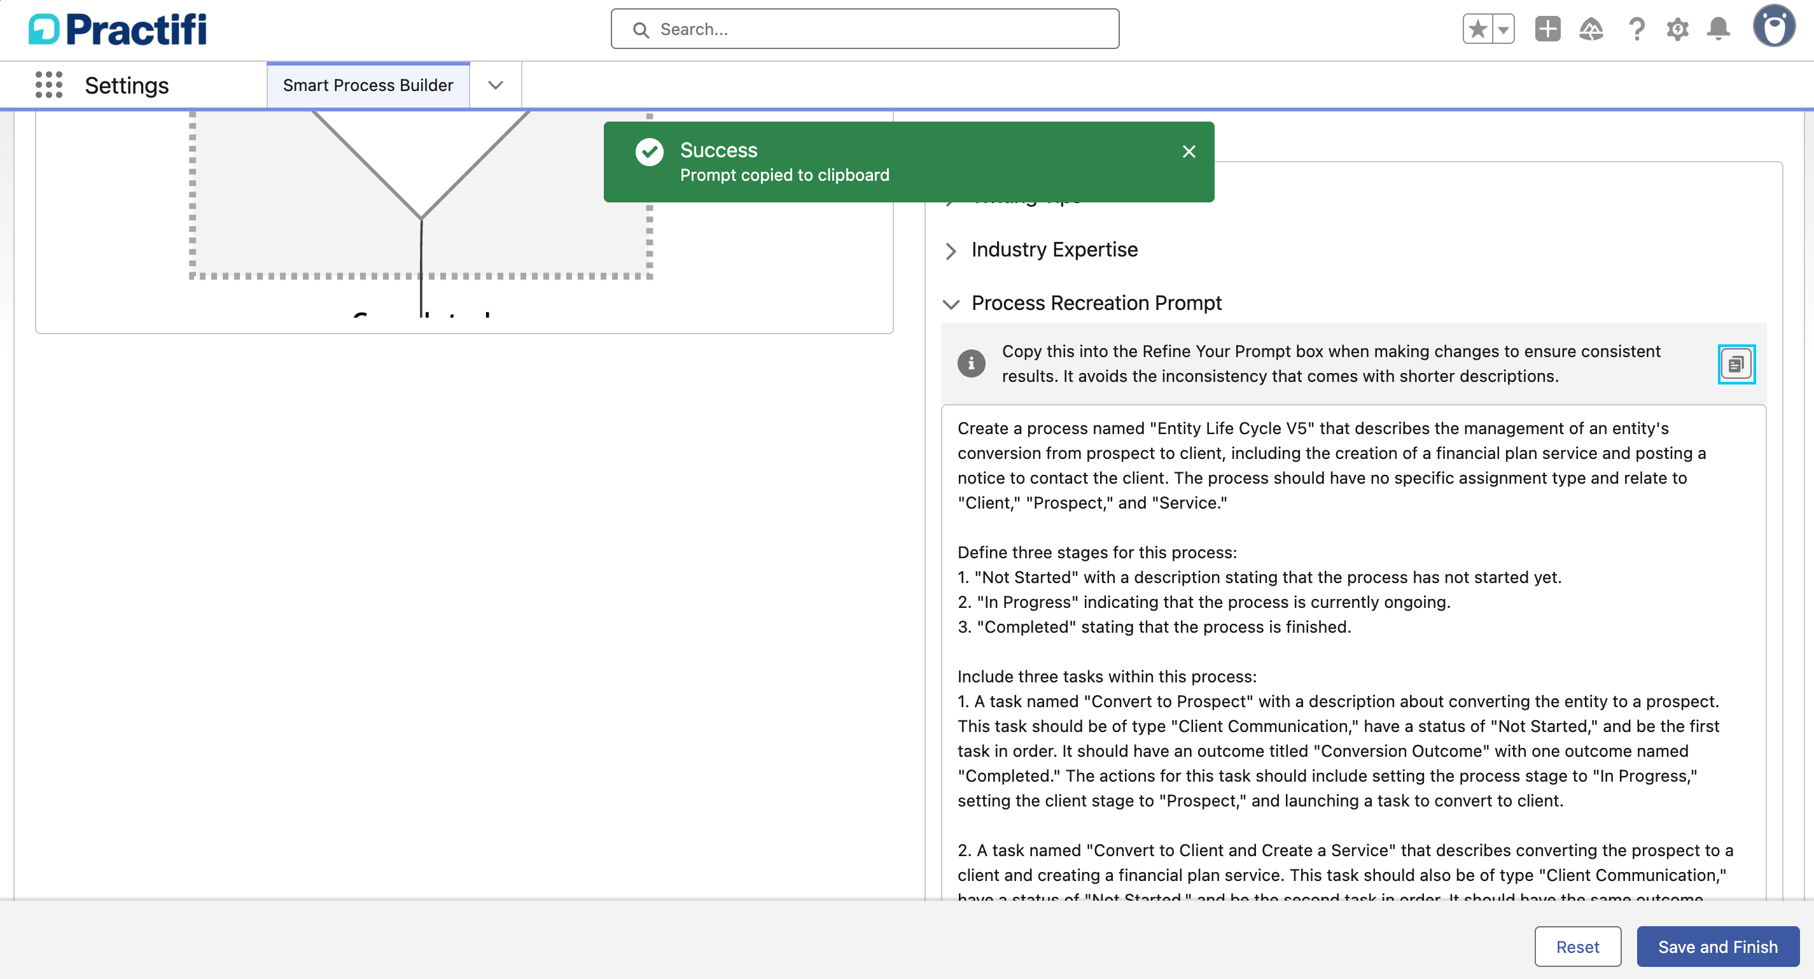Screen dimensions: 1814x979
Task: Click the "Include three tasks within this process:" line
Action: point(1106,676)
